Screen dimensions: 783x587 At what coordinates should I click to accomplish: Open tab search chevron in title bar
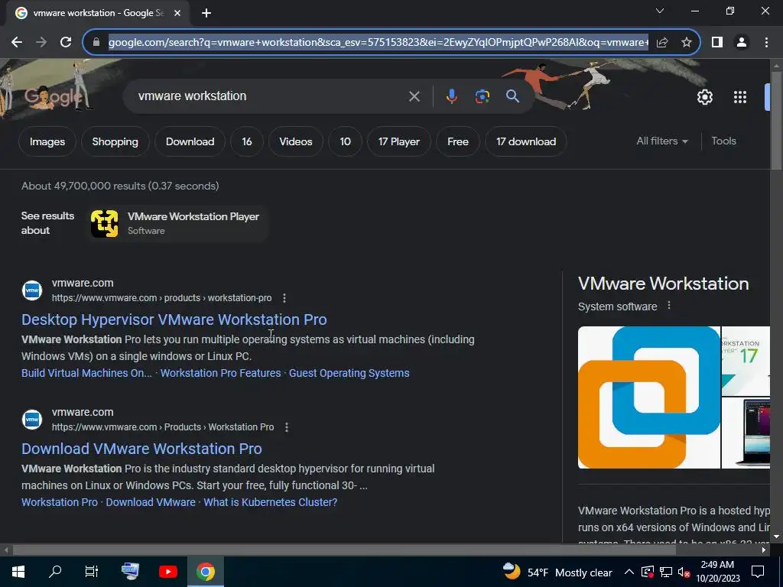660,11
